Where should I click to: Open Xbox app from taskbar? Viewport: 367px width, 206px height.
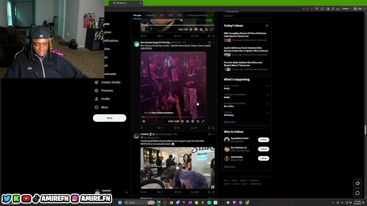(196, 203)
